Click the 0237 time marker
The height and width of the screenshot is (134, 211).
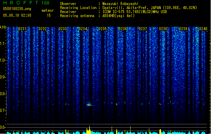(143, 29)
